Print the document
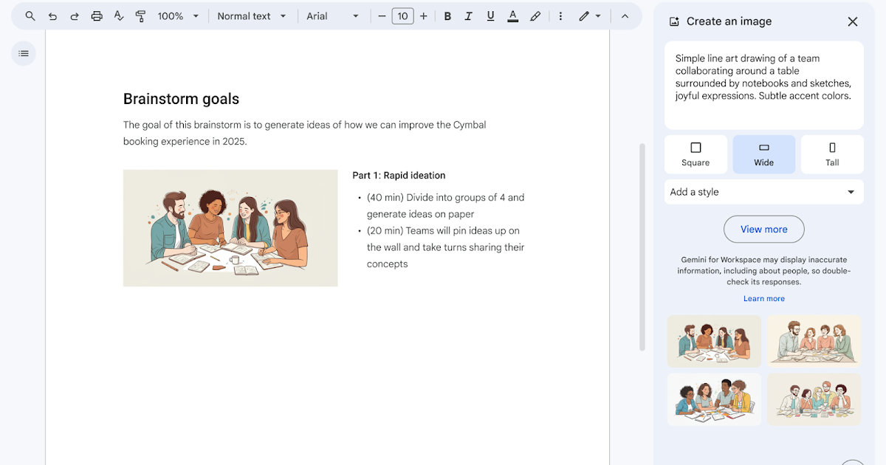 click(x=97, y=16)
